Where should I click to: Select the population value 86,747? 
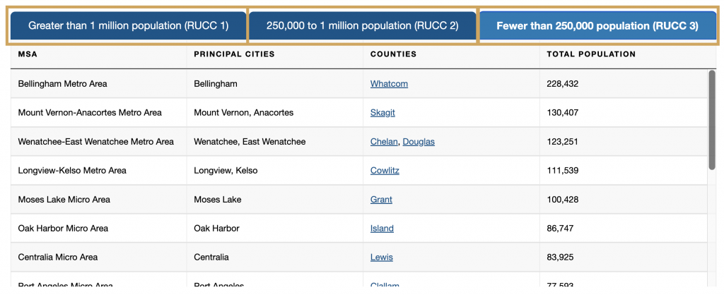point(560,228)
